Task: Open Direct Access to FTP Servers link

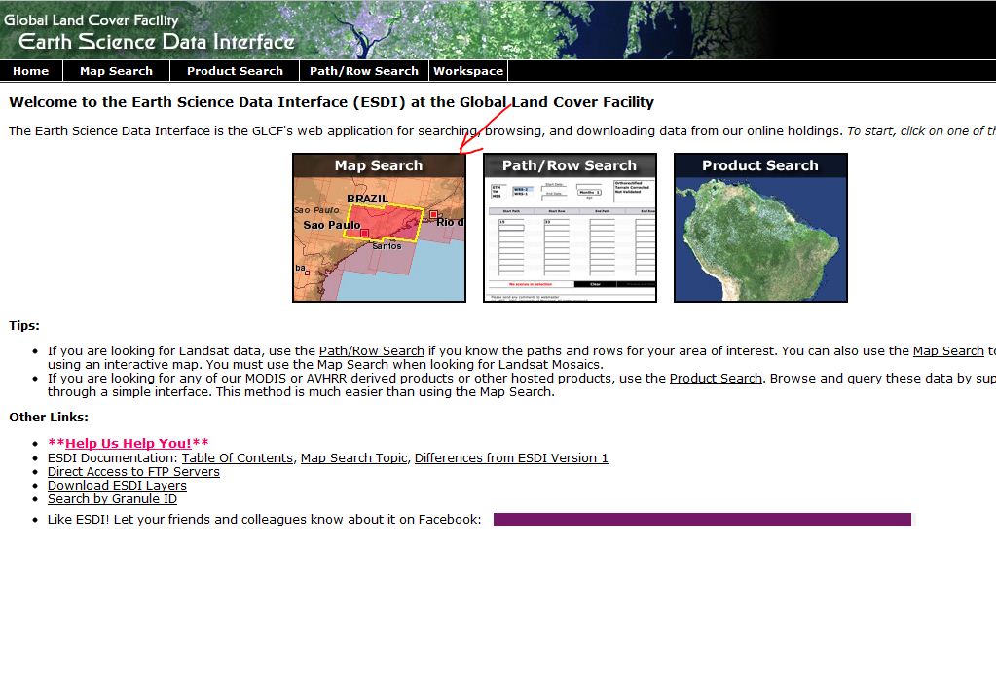Action: coord(133,472)
